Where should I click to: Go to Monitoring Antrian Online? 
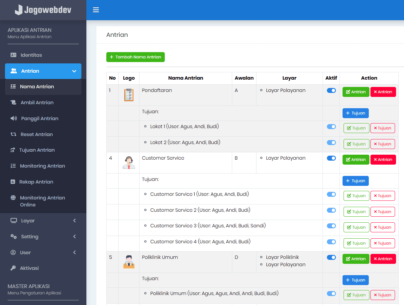coord(42,201)
